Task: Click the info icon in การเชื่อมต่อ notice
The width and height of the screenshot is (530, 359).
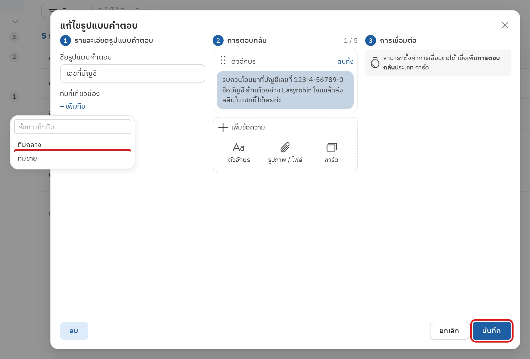Action: (375, 63)
